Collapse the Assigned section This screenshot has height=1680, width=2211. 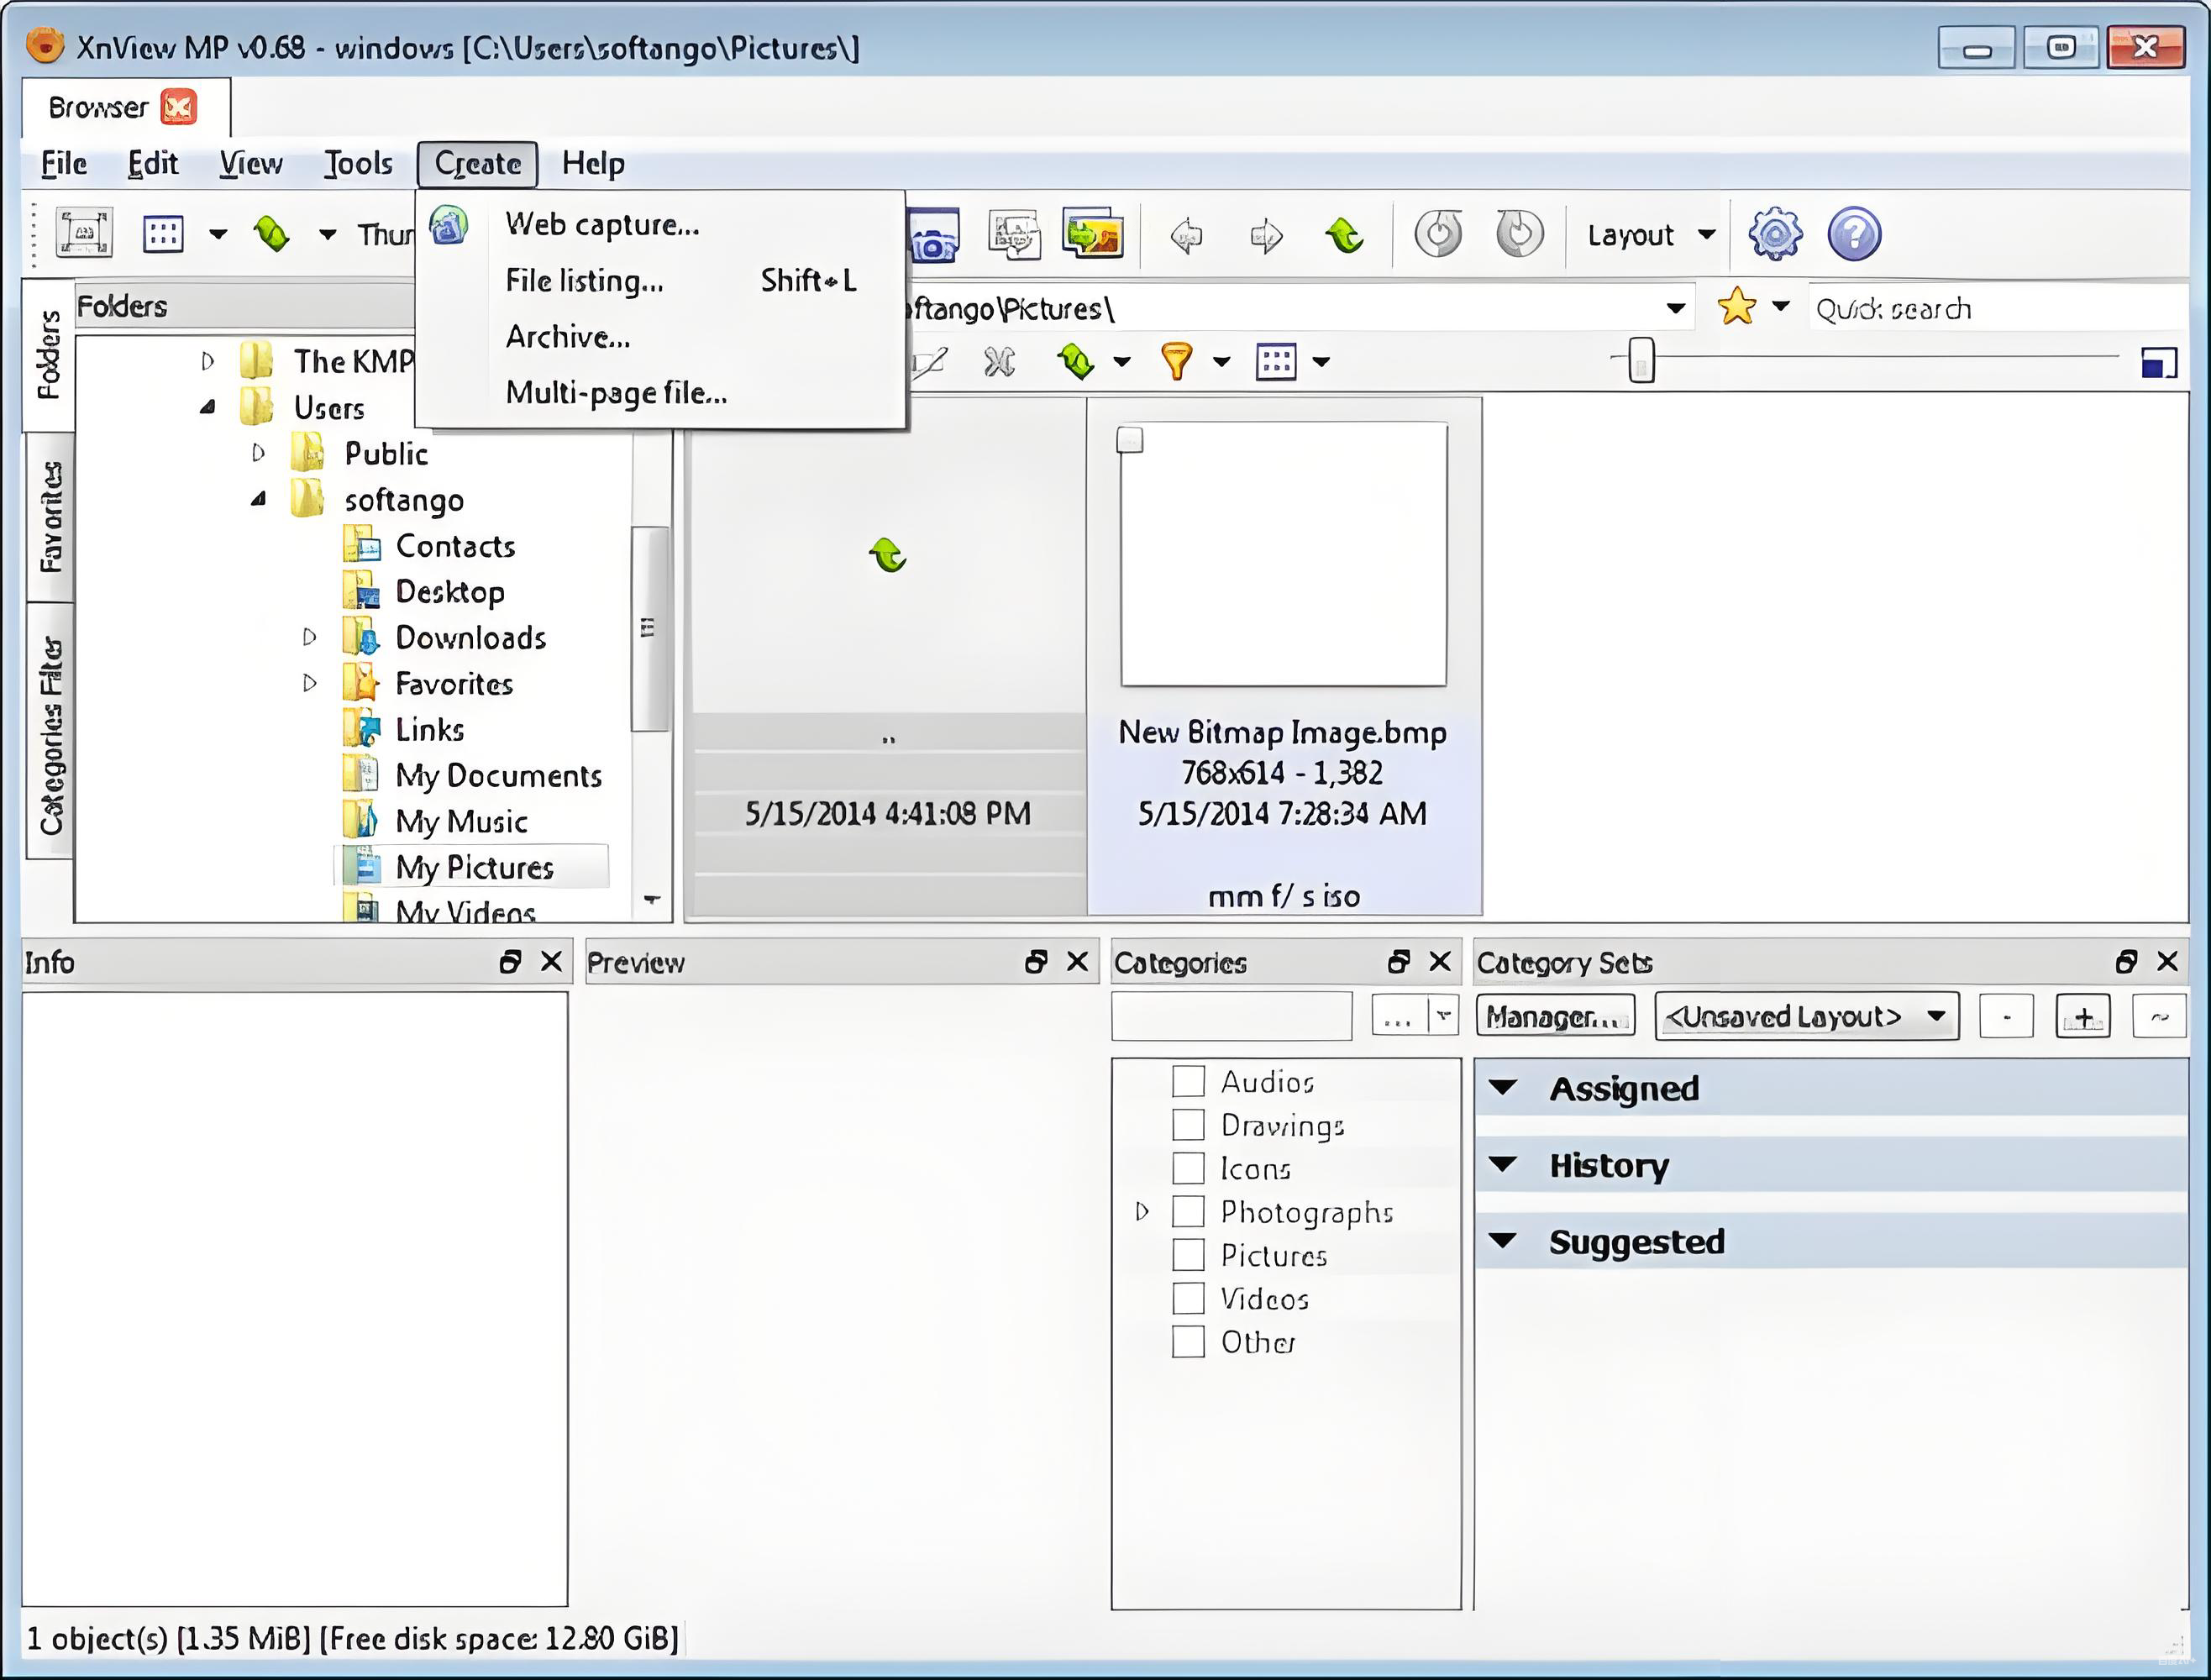[1503, 1088]
